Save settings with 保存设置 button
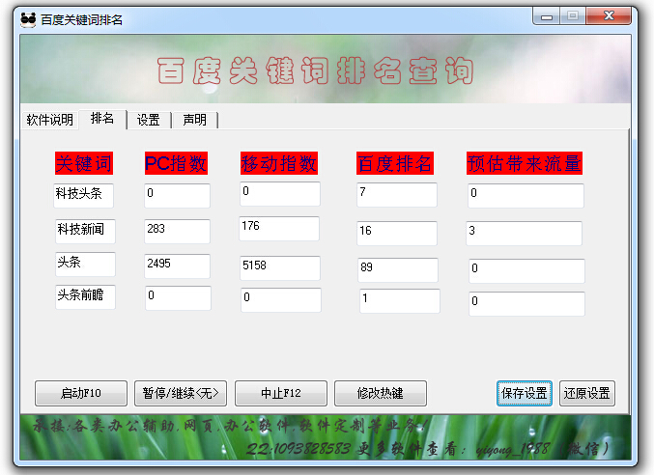 (525, 393)
